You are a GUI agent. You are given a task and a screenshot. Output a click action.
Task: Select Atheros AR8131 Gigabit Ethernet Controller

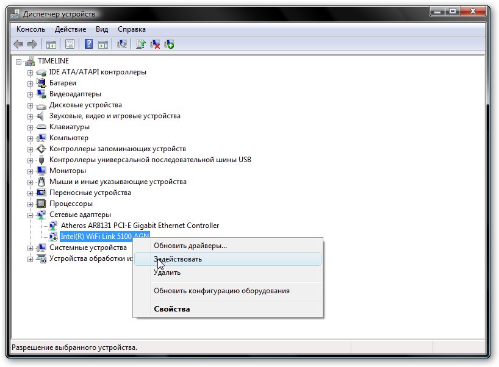coord(140,226)
